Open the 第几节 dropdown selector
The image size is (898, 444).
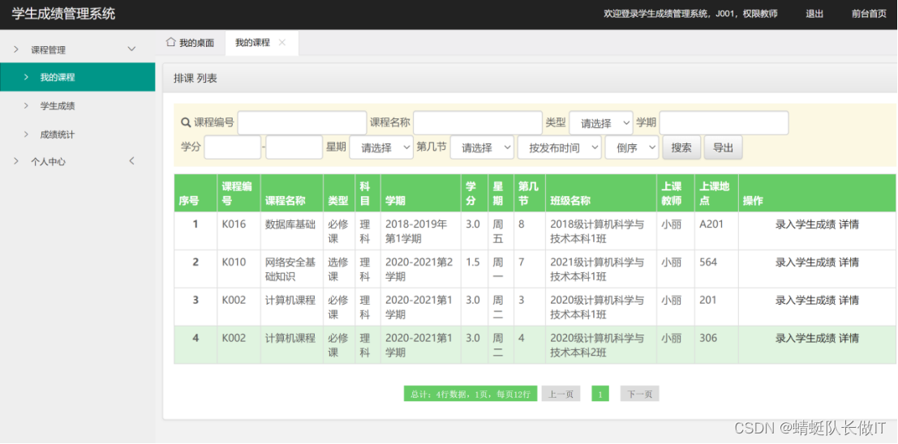[x=481, y=147]
